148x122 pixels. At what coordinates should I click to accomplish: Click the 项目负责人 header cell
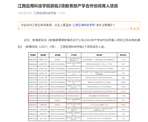[123, 55]
